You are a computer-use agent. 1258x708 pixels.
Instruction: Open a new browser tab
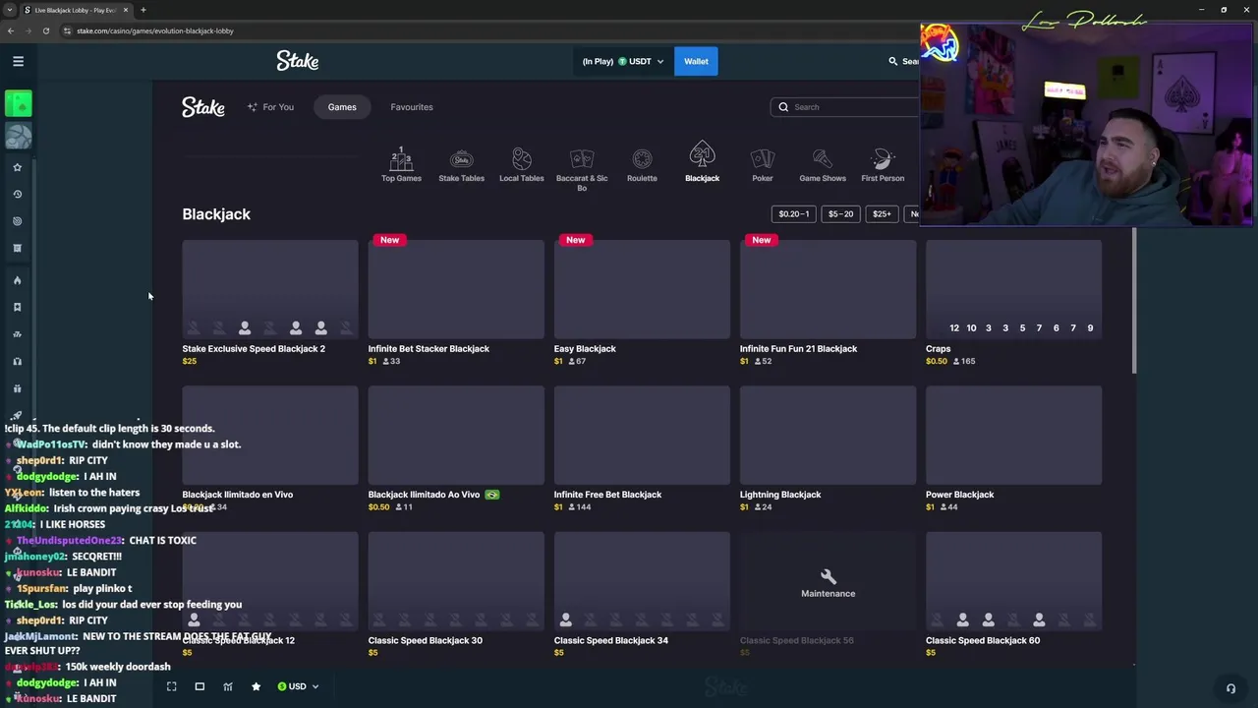[143, 10]
